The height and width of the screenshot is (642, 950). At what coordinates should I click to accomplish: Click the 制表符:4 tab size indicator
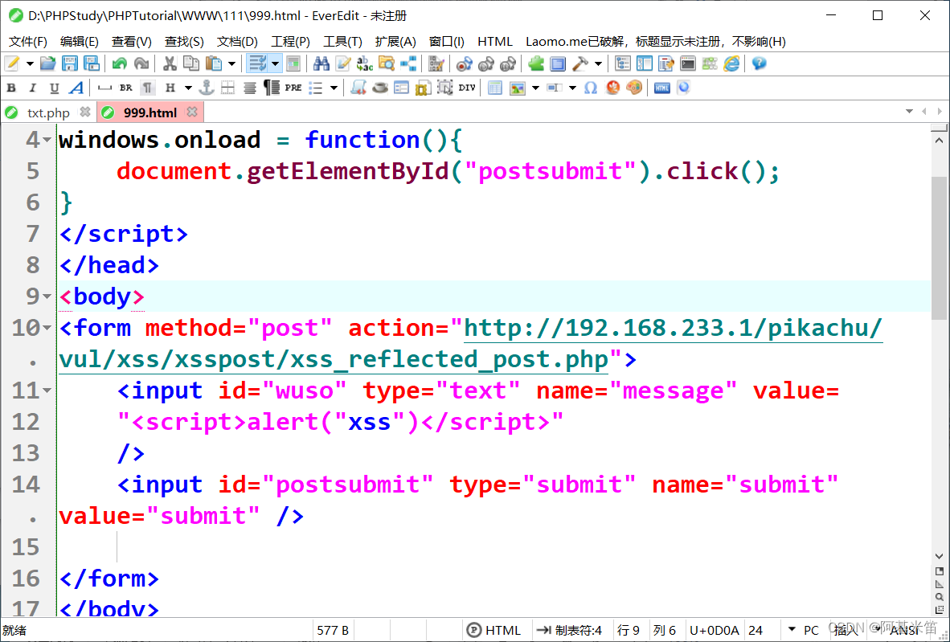571,630
